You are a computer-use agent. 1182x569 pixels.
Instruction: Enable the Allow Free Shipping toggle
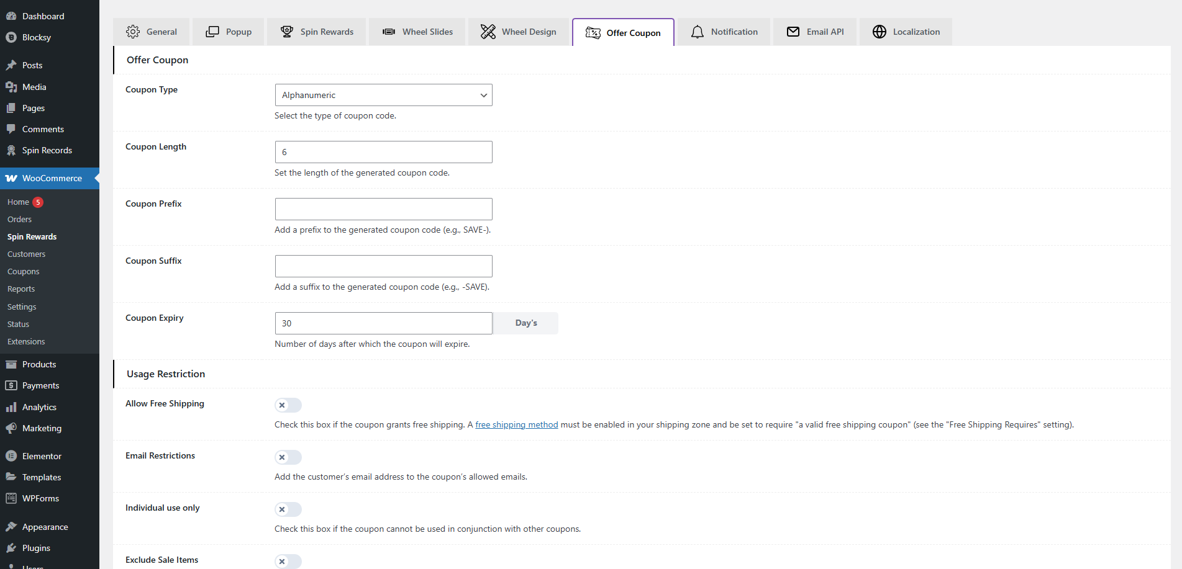[x=288, y=405]
